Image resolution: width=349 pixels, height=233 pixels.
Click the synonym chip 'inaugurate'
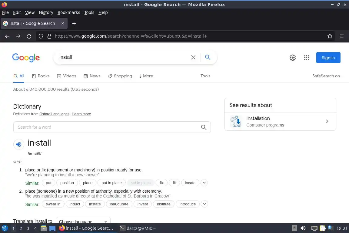[x=119, y=204]
